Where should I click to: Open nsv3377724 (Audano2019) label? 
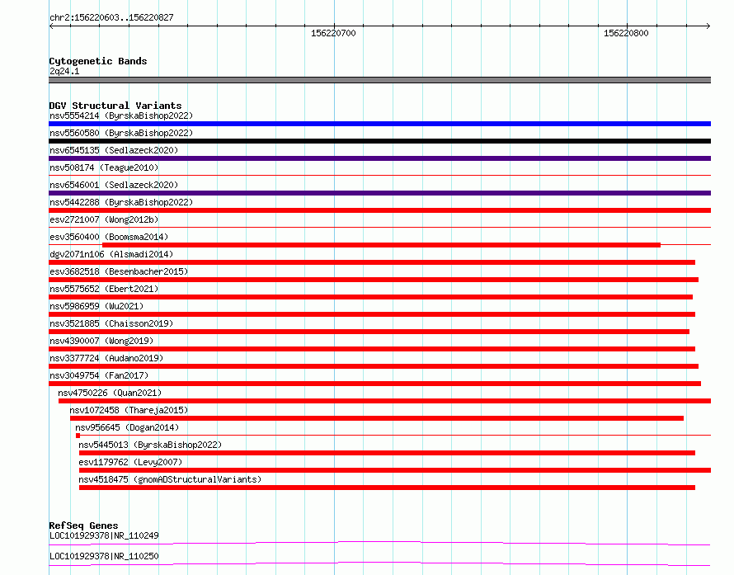(106, 358)
